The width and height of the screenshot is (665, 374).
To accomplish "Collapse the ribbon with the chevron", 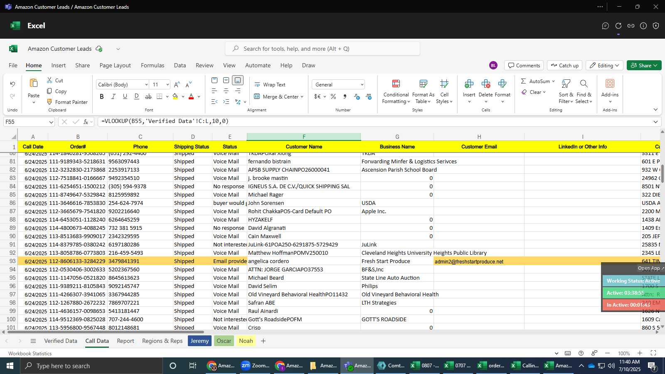I will 655,110.
